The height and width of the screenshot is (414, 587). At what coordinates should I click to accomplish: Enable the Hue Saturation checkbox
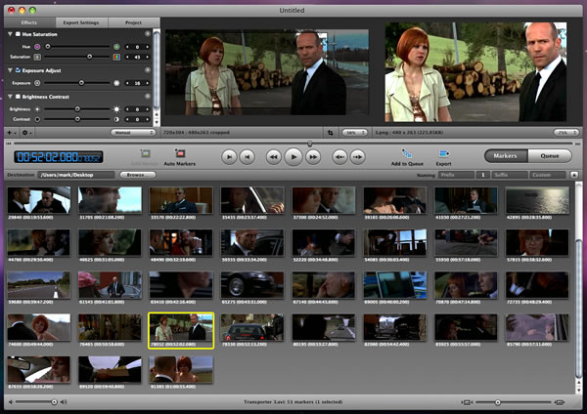click(x=18, y=34)
